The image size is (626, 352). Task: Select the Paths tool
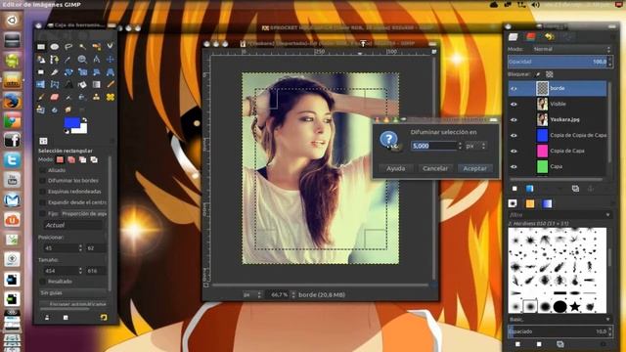[x=55, y=60]
